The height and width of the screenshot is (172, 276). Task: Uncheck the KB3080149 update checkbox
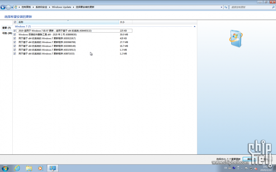tap(15, 46)
